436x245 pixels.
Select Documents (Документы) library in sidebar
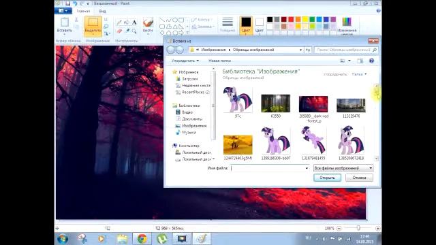[x=192, y=119]
